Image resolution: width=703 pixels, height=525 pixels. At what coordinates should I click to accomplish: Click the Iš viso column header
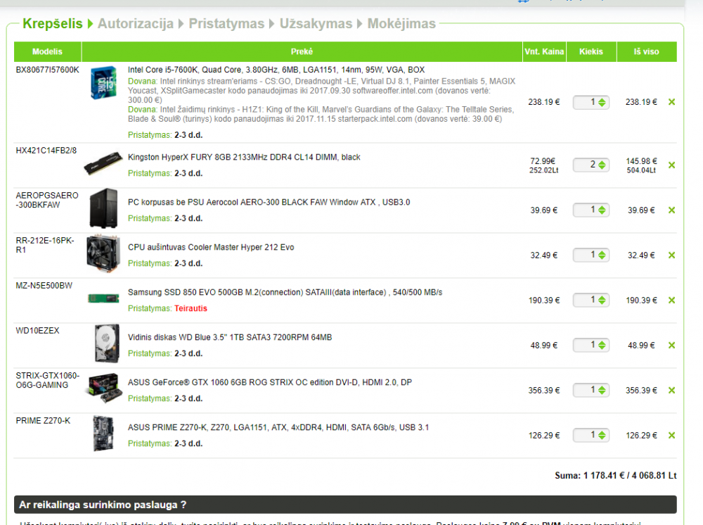(x=647, y=51)
